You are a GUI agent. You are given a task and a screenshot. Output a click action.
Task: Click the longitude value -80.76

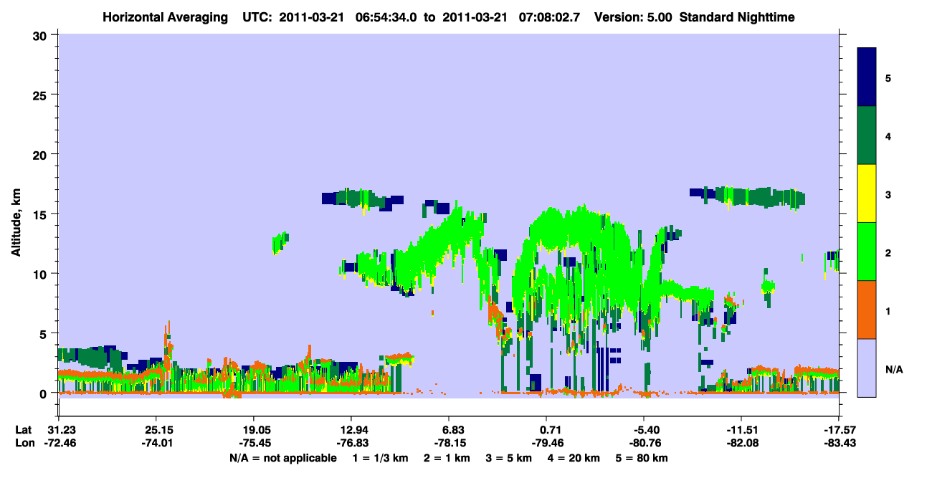coord(644,444)
